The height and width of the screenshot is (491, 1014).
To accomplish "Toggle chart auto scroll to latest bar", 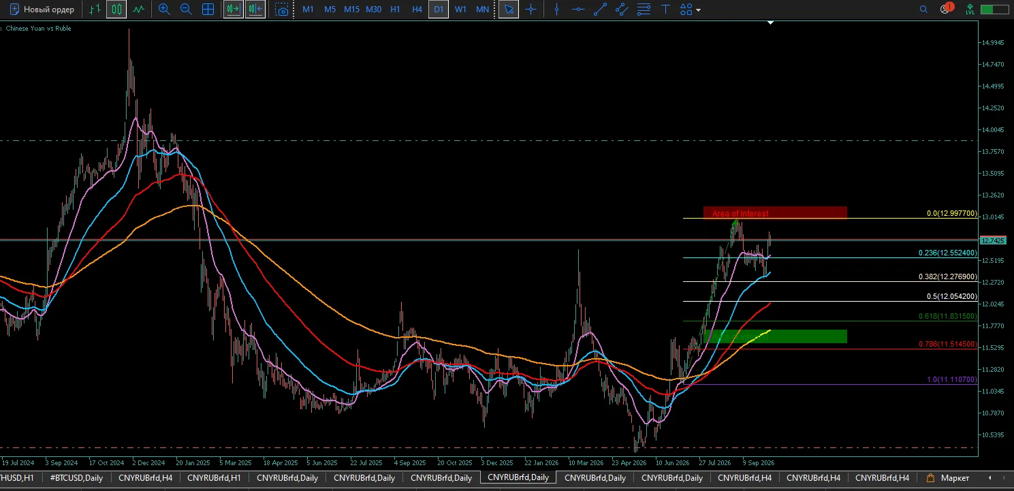I will (x=234, y=10).
